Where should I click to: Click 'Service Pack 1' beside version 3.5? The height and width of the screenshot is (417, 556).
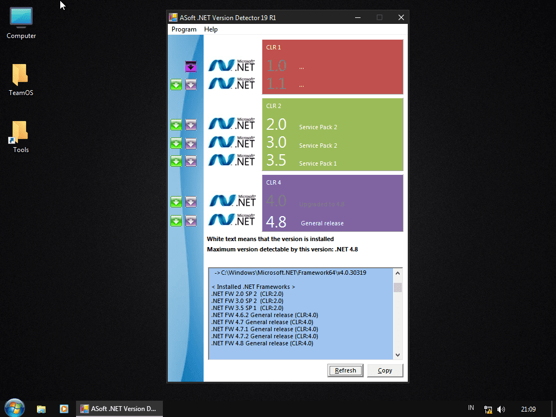318,163
